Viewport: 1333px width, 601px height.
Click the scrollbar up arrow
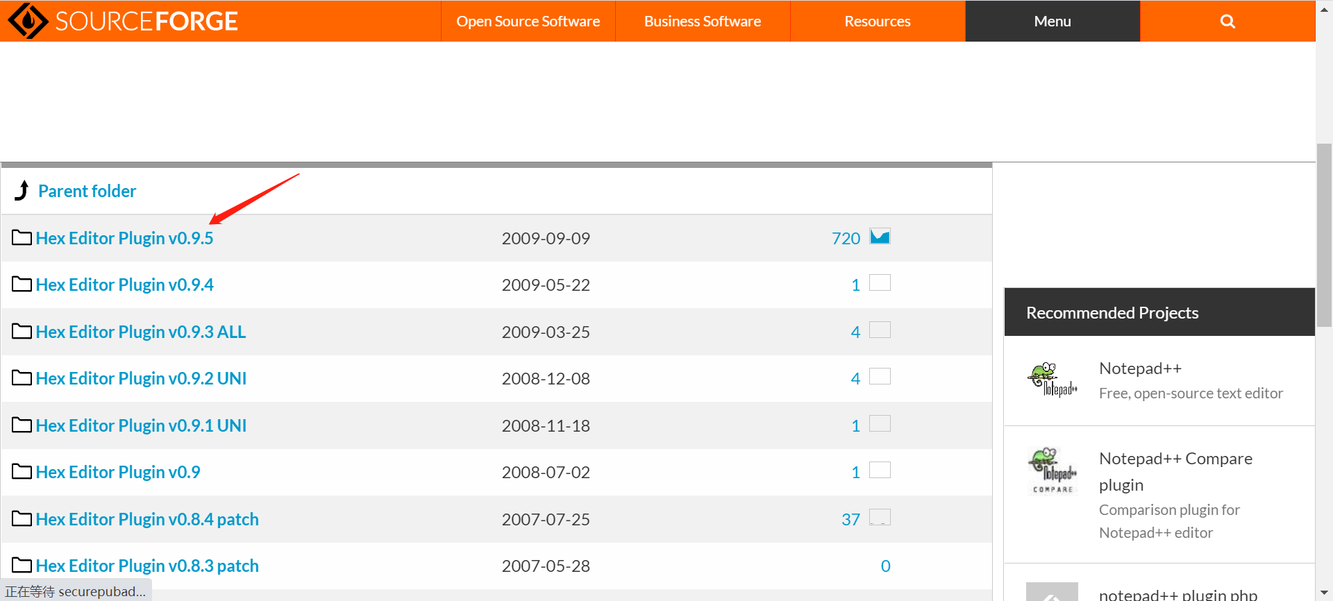[x=1324, y=8]
